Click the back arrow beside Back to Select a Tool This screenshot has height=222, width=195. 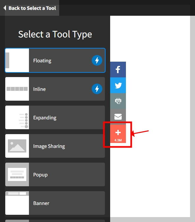tap(5, 8)
